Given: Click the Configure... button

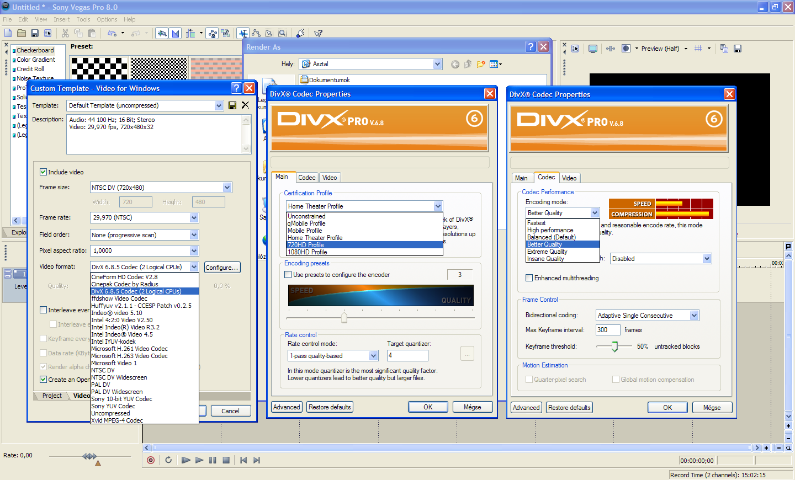Looking at the screenshot, I should [x=222, y=268].
